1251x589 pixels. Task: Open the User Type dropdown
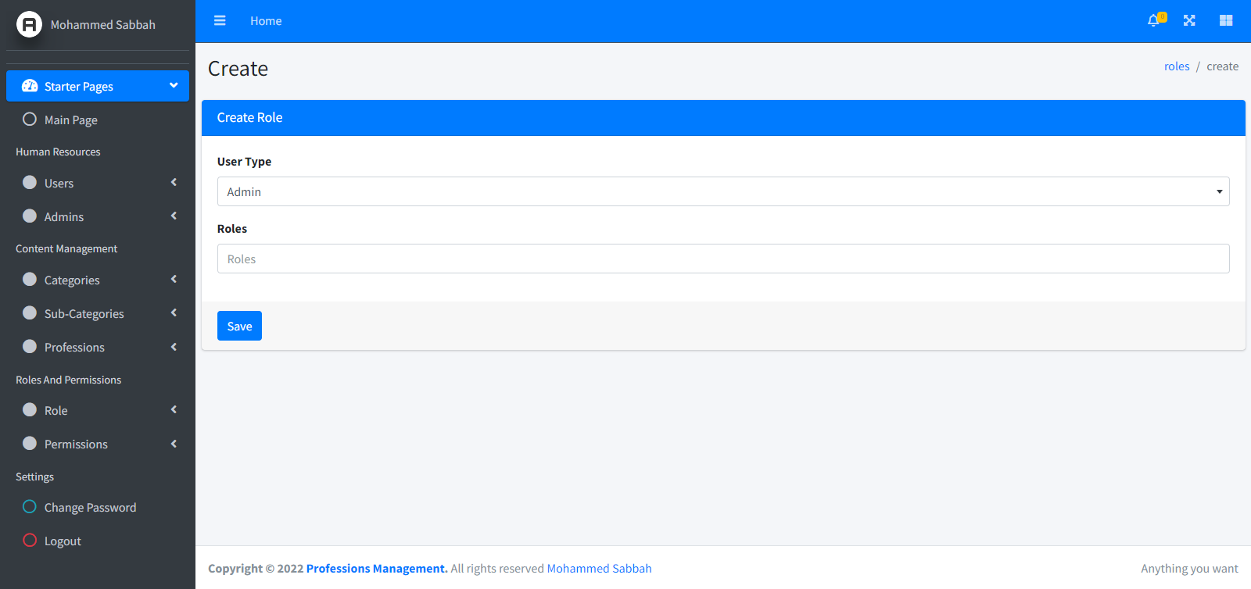click(x=722, y=191)
